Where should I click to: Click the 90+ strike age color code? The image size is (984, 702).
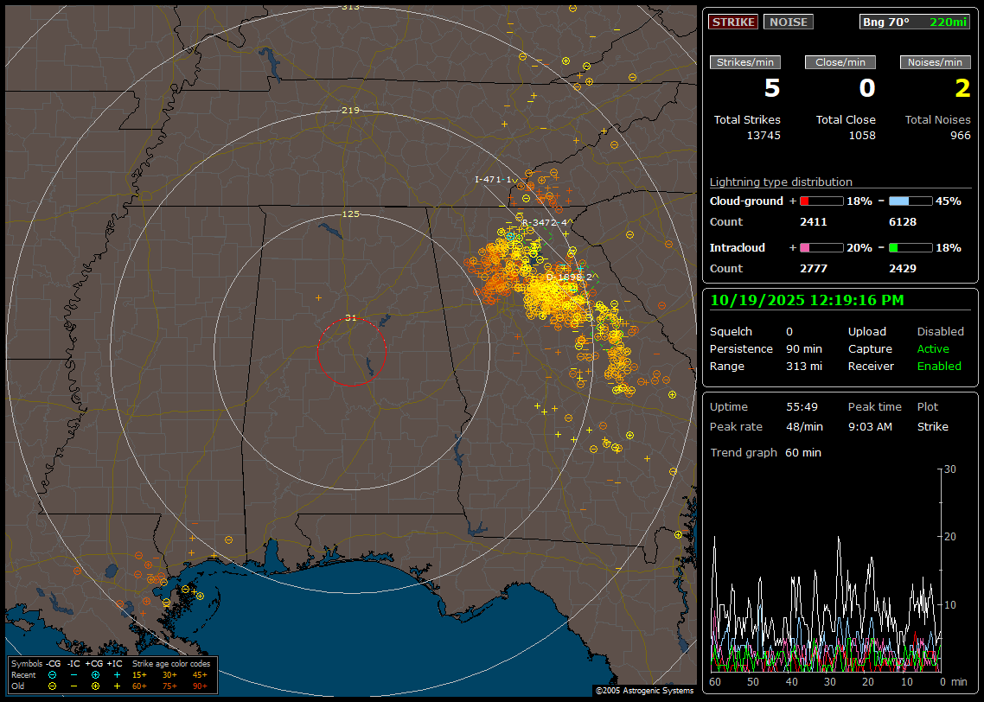pyautogui.click(x=200, y=686)
